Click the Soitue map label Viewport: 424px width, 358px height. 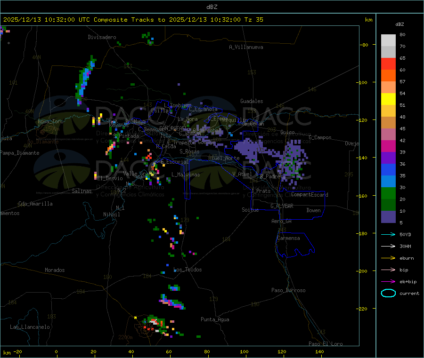pos(250,210)
